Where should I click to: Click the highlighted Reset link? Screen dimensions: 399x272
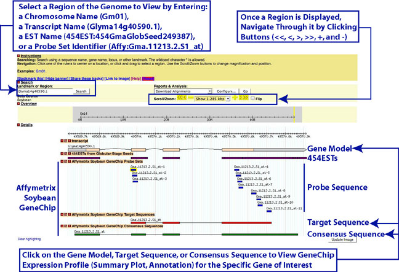click(x=148, y=79)
